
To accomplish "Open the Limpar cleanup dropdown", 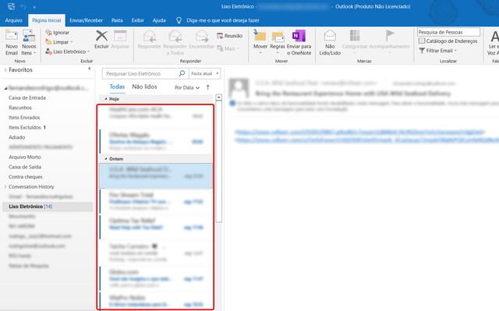I will pyautogui.click(x=59, y=42).
